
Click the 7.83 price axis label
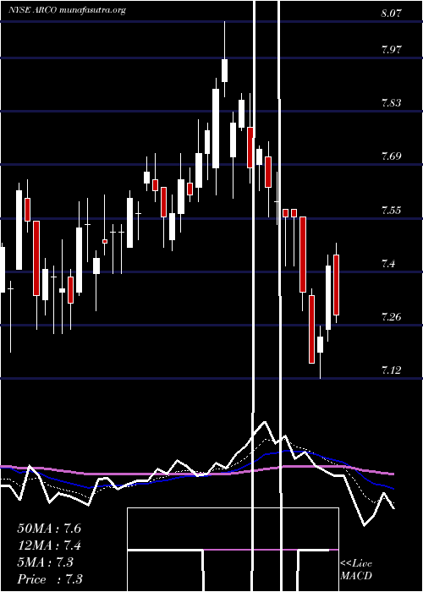point(391,103)
